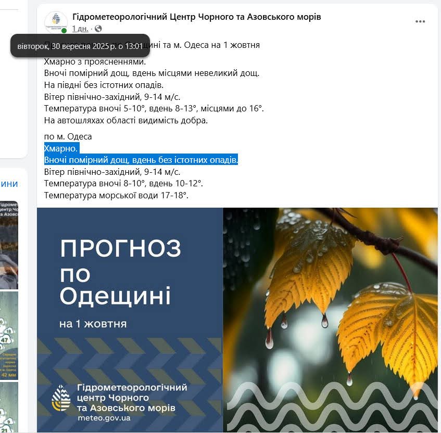Open the three-dot post options menu
The width and height of the screenshot is (441, 433).
(x=420, y=21)
